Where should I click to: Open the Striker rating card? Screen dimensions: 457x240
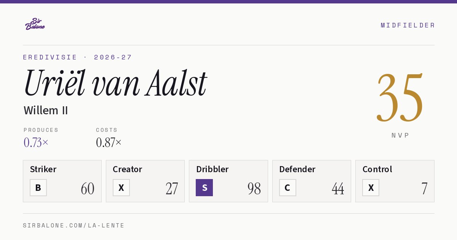[62, 181]
